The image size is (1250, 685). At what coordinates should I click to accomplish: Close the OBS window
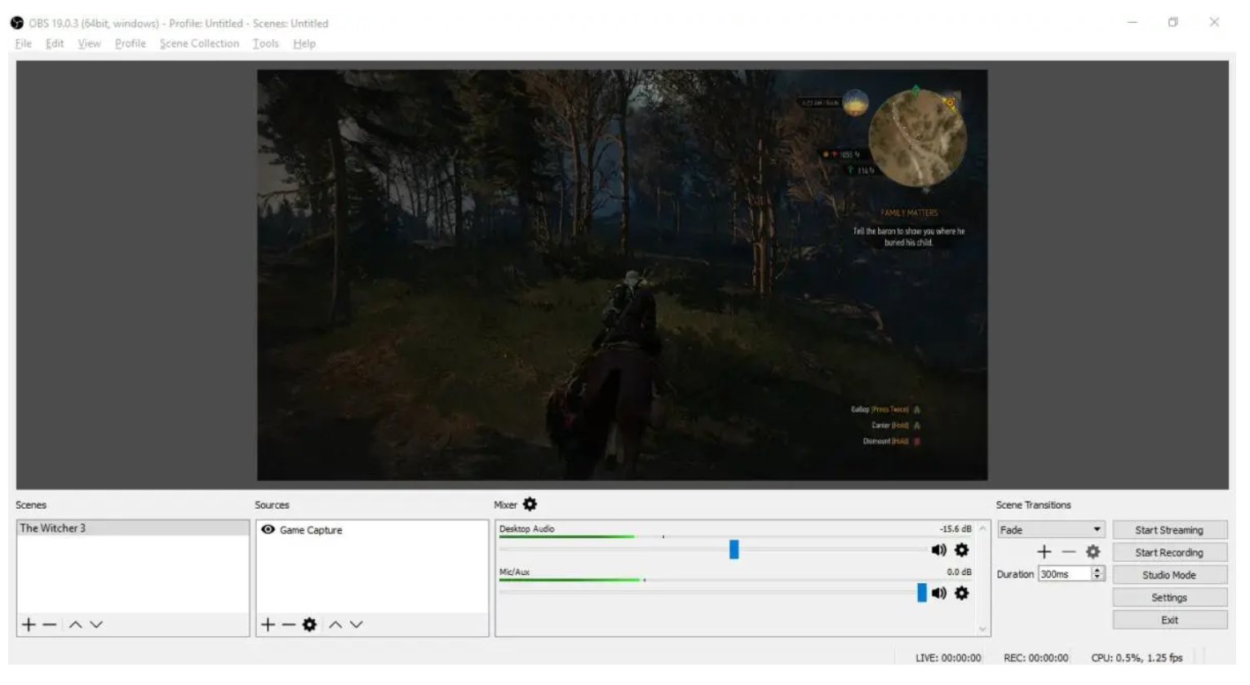[x=1215, y=22]
